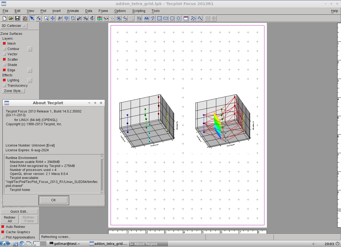The image size is (341, 247).
Task: Select the Y-axis rotate tool
Action: (86, 18)
